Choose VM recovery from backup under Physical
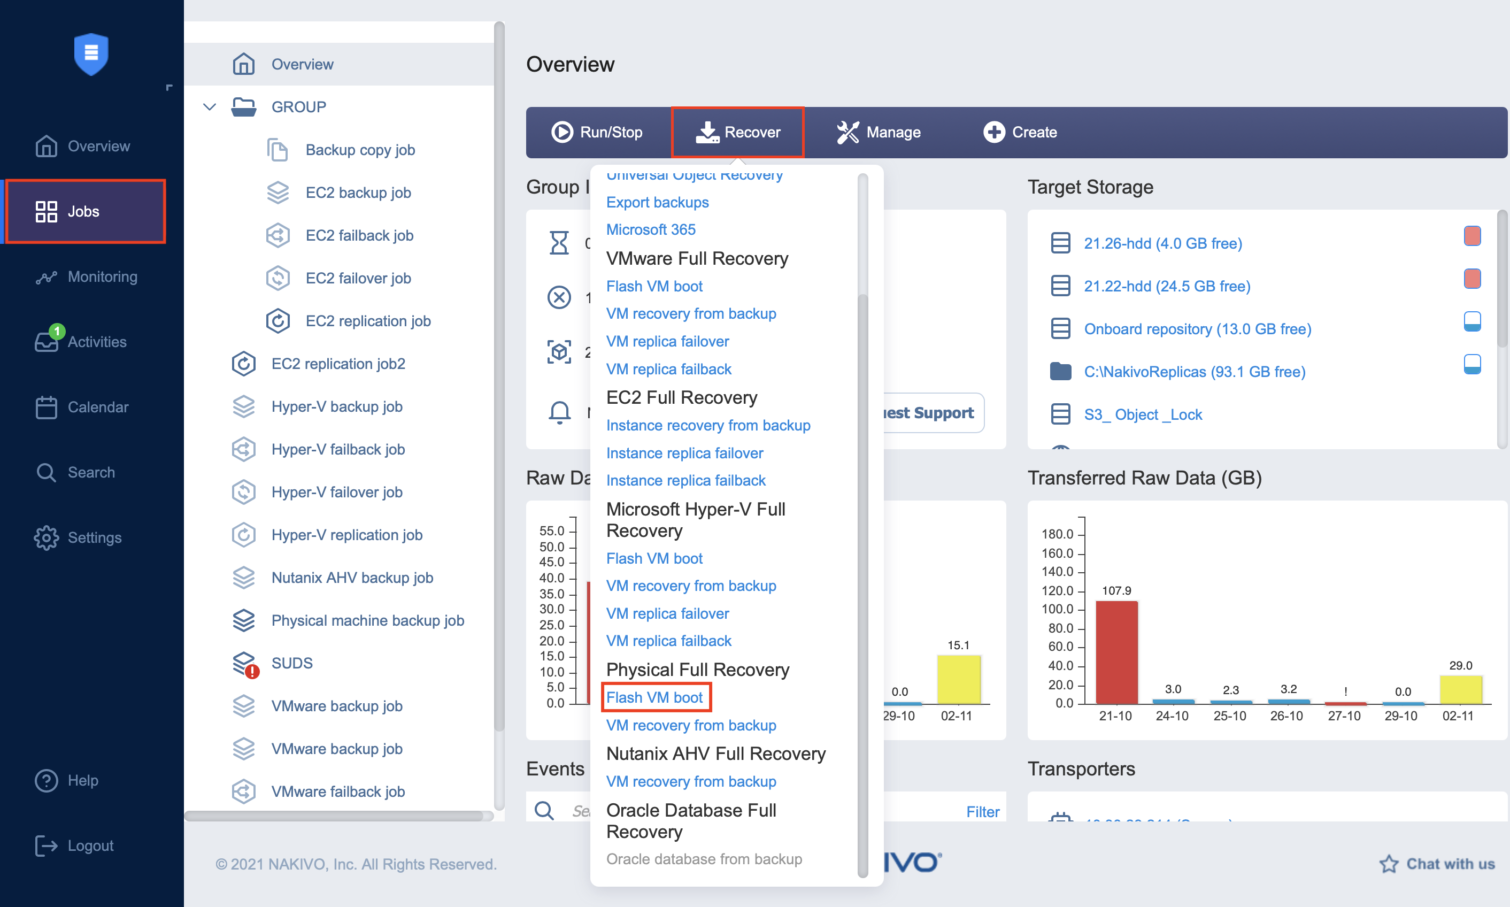Viewport: 1510px width, 907px height. coord(690,726)
